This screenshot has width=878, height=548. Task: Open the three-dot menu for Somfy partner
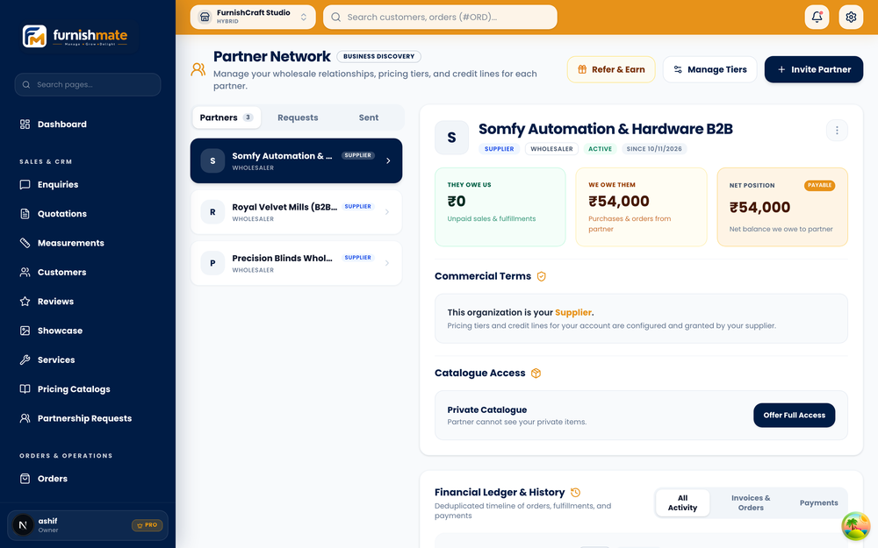click(x=837, y=131)
